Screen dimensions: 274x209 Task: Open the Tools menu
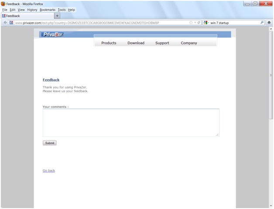(x=62, y=10)
